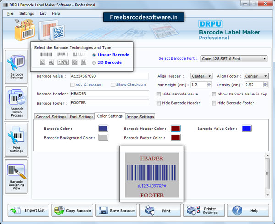Open Barcode Batch Process panel

pos(16,103)
